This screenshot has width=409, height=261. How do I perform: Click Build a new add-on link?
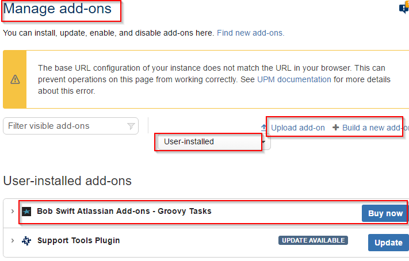[x=375, y=128]
